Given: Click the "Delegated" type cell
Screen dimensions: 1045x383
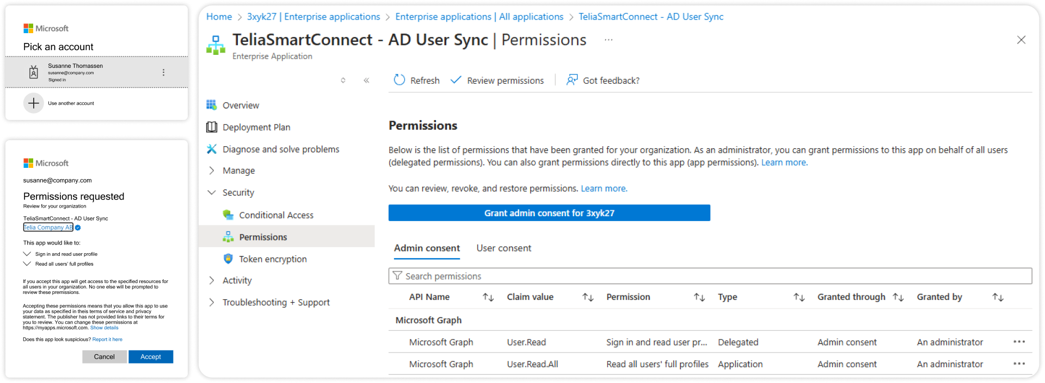Looking at the screenshot, I should coord(738,342).
